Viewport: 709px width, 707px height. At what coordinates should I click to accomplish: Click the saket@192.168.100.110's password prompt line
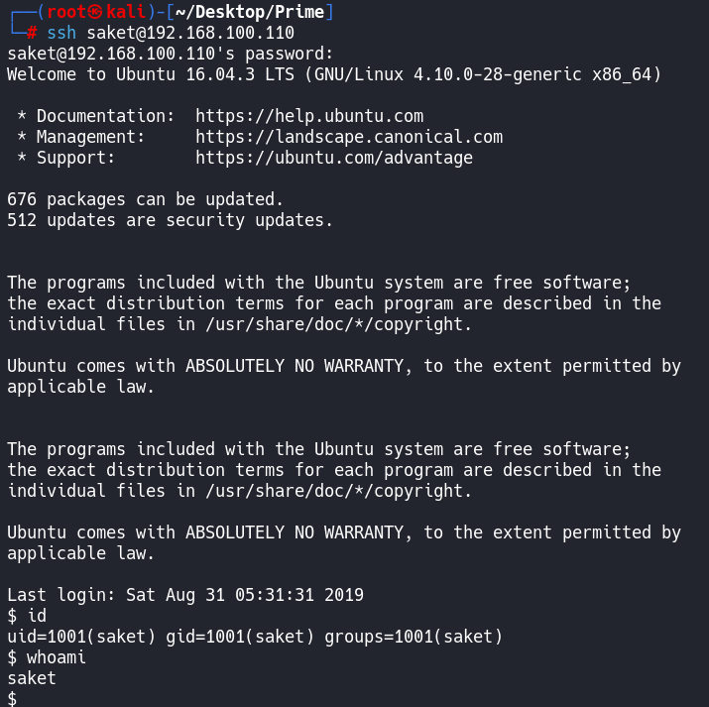171,54
